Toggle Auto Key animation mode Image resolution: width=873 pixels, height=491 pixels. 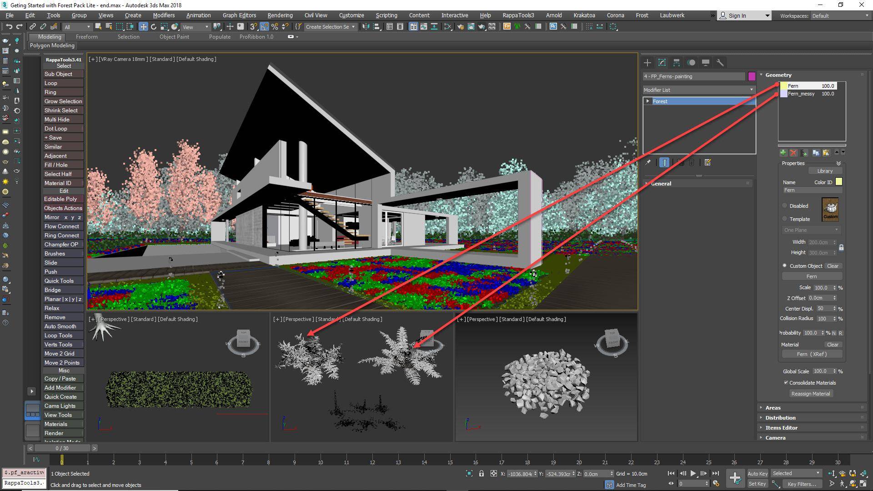click(x=758, y=473)
